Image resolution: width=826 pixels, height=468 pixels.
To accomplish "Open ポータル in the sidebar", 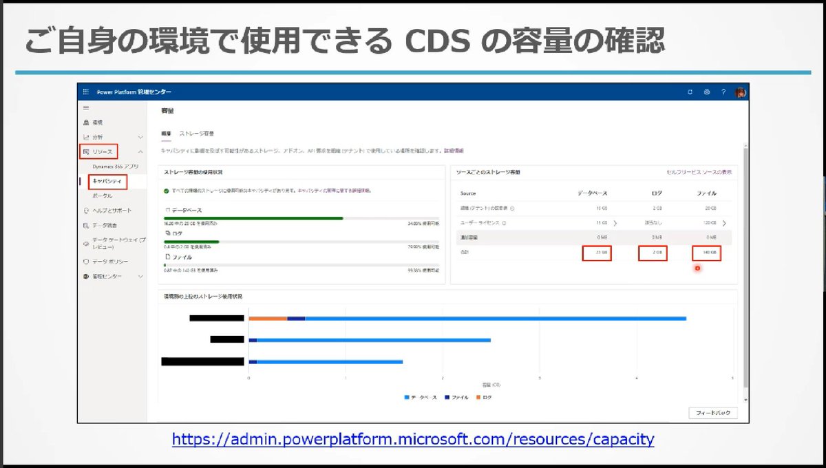I will click(x=103, y=196).
